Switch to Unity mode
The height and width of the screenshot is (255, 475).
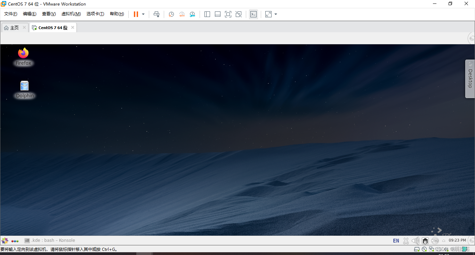click(x=239, y=14)
